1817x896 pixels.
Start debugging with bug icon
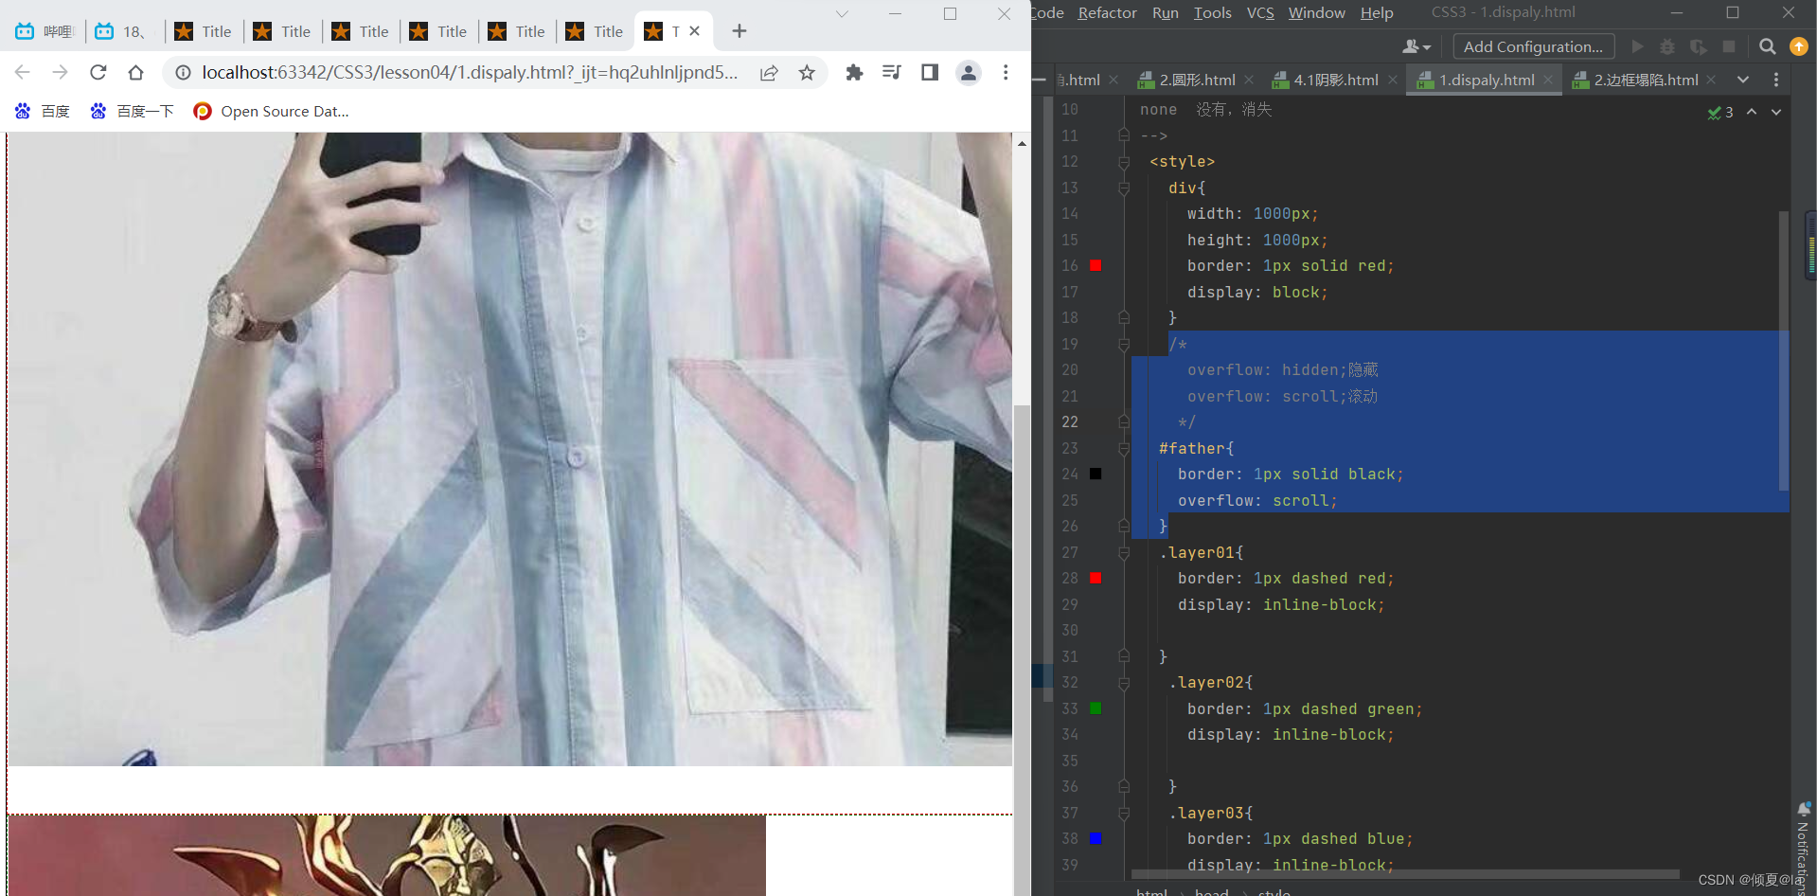click(1667, 46)
